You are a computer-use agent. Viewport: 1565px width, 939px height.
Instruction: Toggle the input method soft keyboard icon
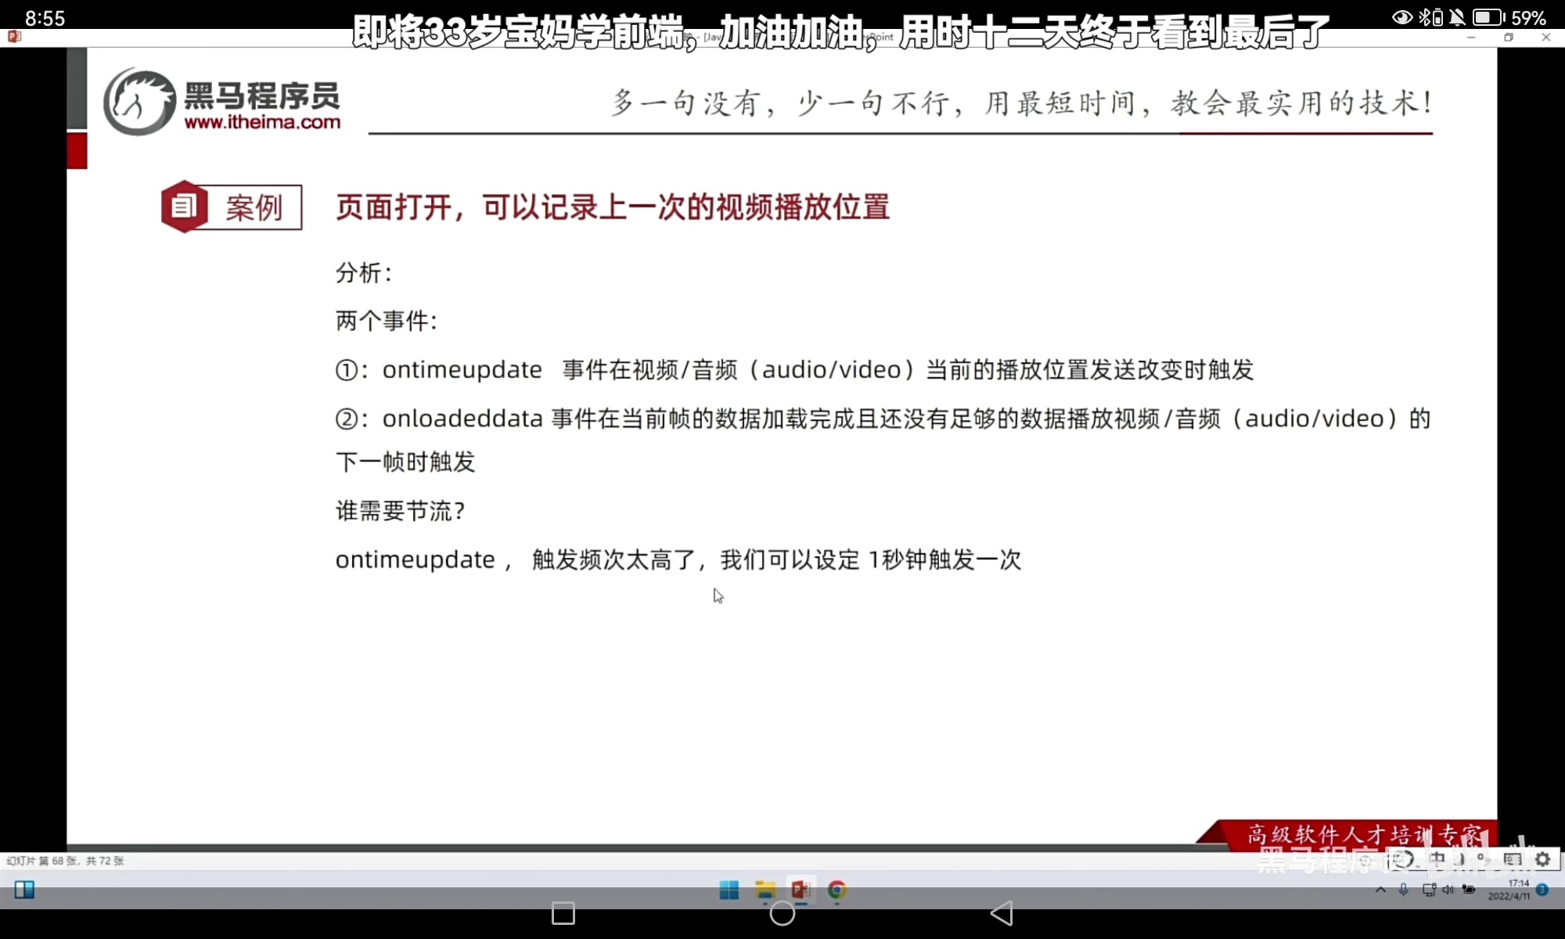pyautogui.click(x=1512, y=859)
